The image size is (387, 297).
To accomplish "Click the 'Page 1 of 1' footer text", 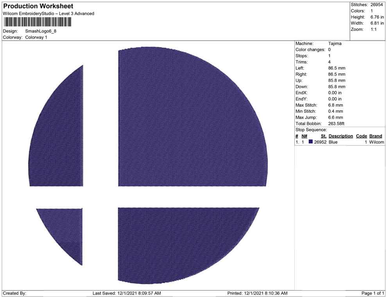I will point(373,293).
